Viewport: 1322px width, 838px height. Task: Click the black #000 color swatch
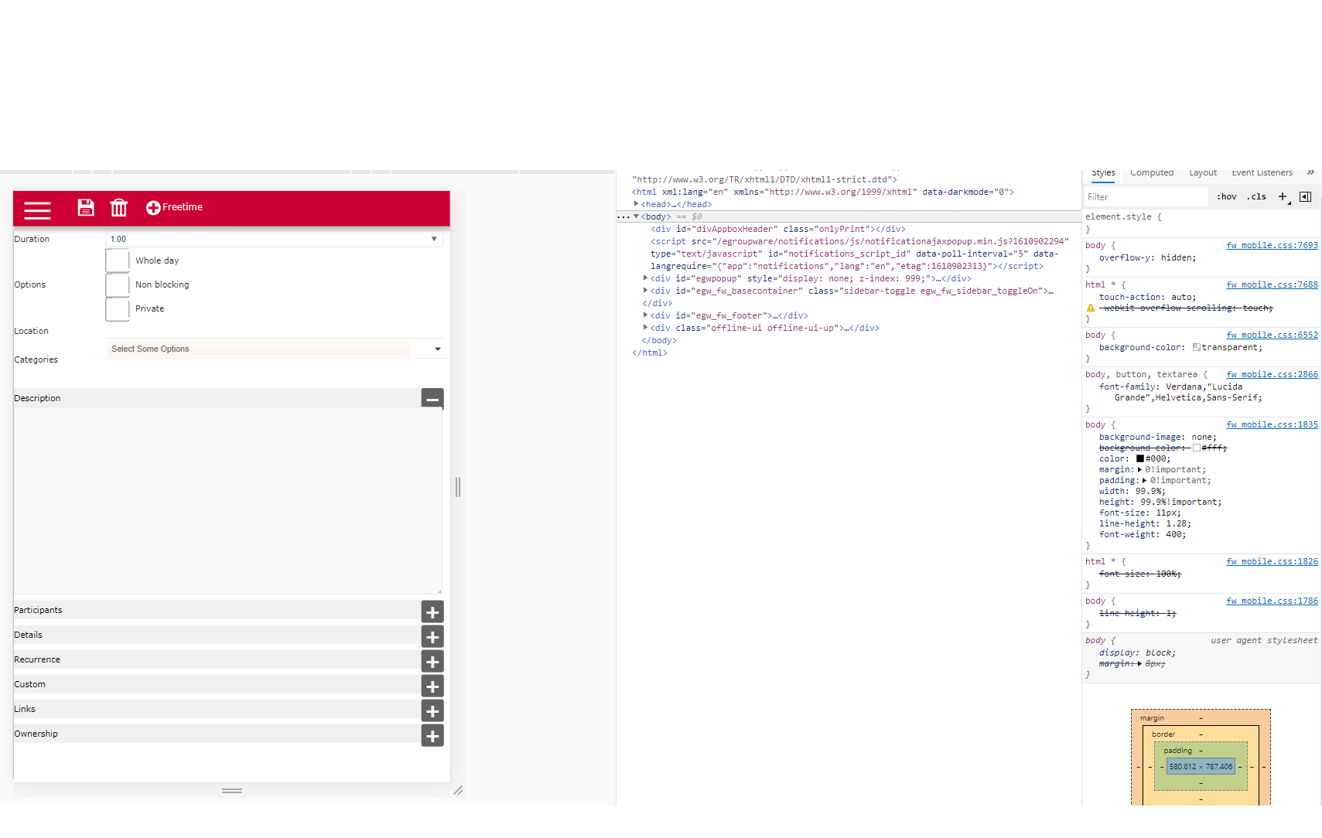(x=1140, y=459)
